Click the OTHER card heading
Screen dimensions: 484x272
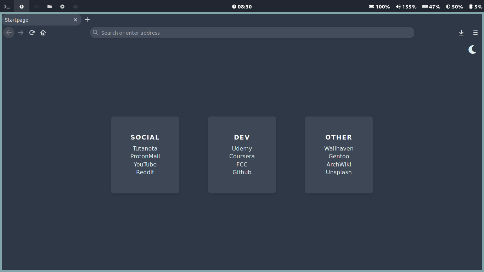(339, 137)
